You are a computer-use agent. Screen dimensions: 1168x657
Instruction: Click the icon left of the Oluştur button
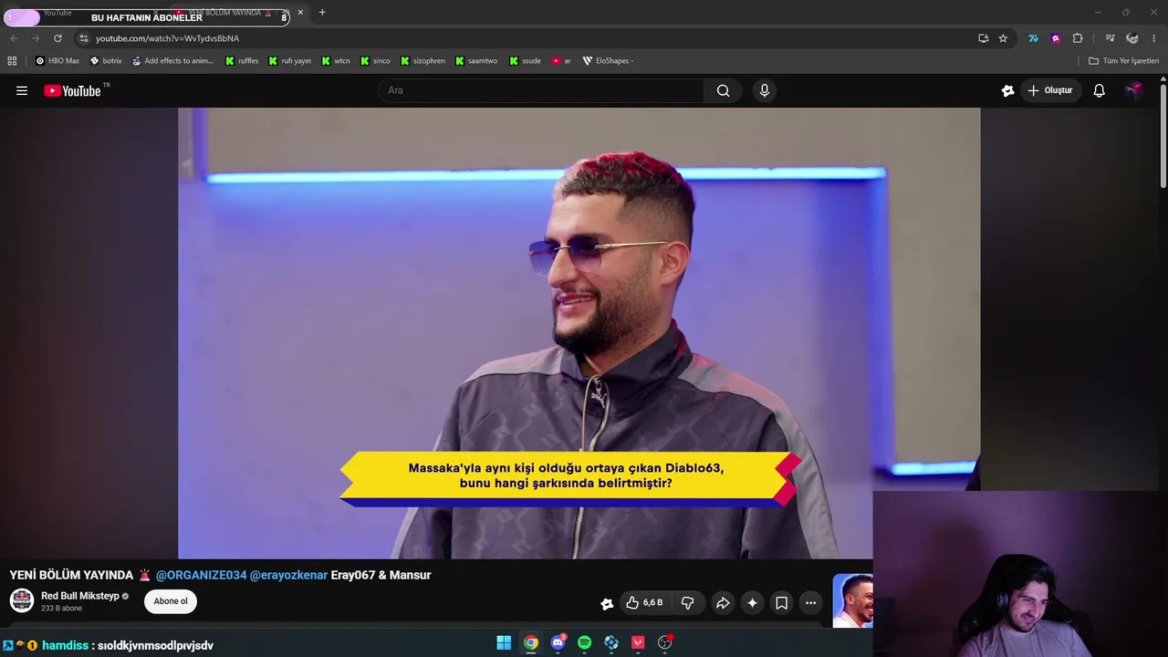tap(1007, 90)
